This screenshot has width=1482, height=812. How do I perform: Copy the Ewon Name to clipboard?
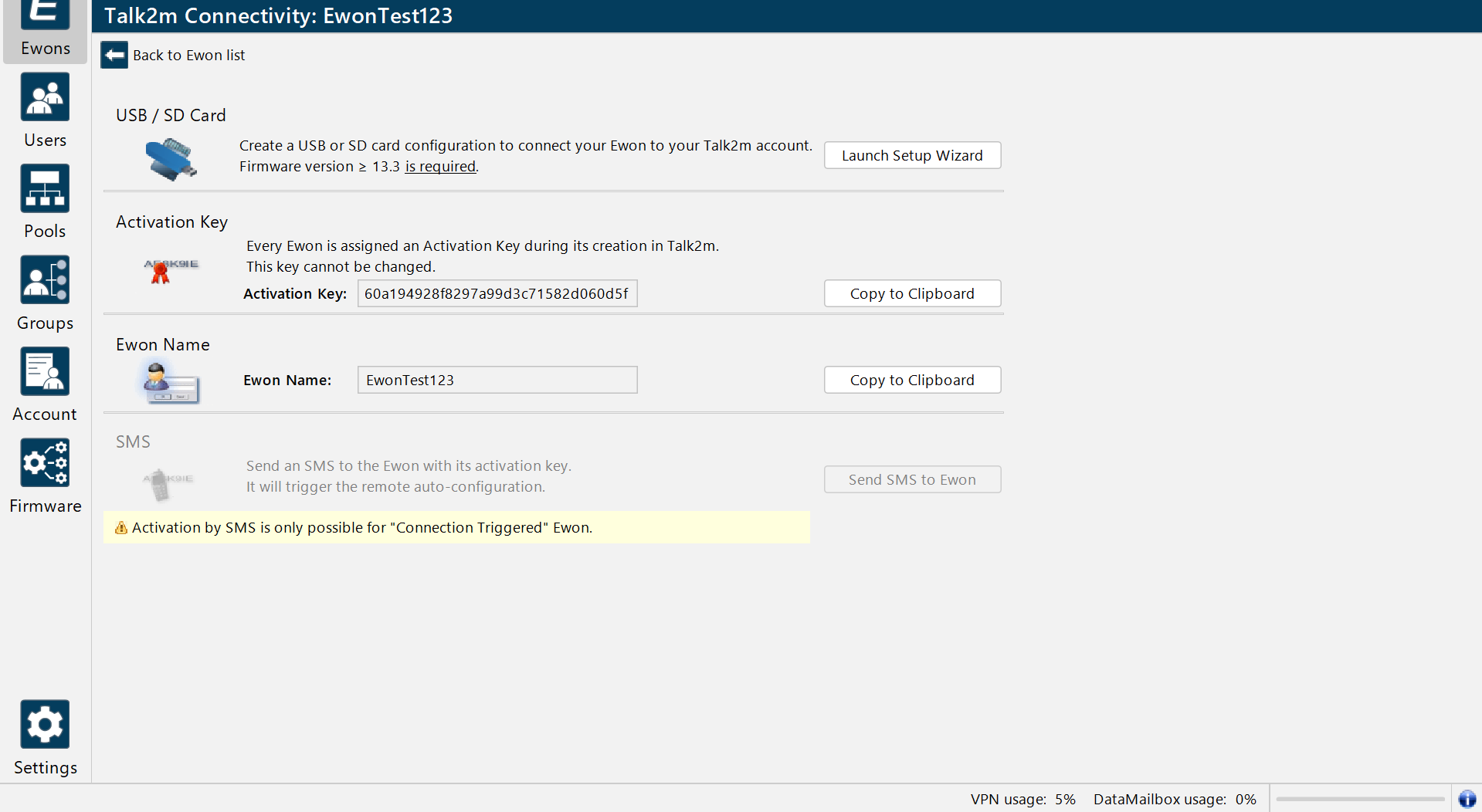click(x=912, y=380)
